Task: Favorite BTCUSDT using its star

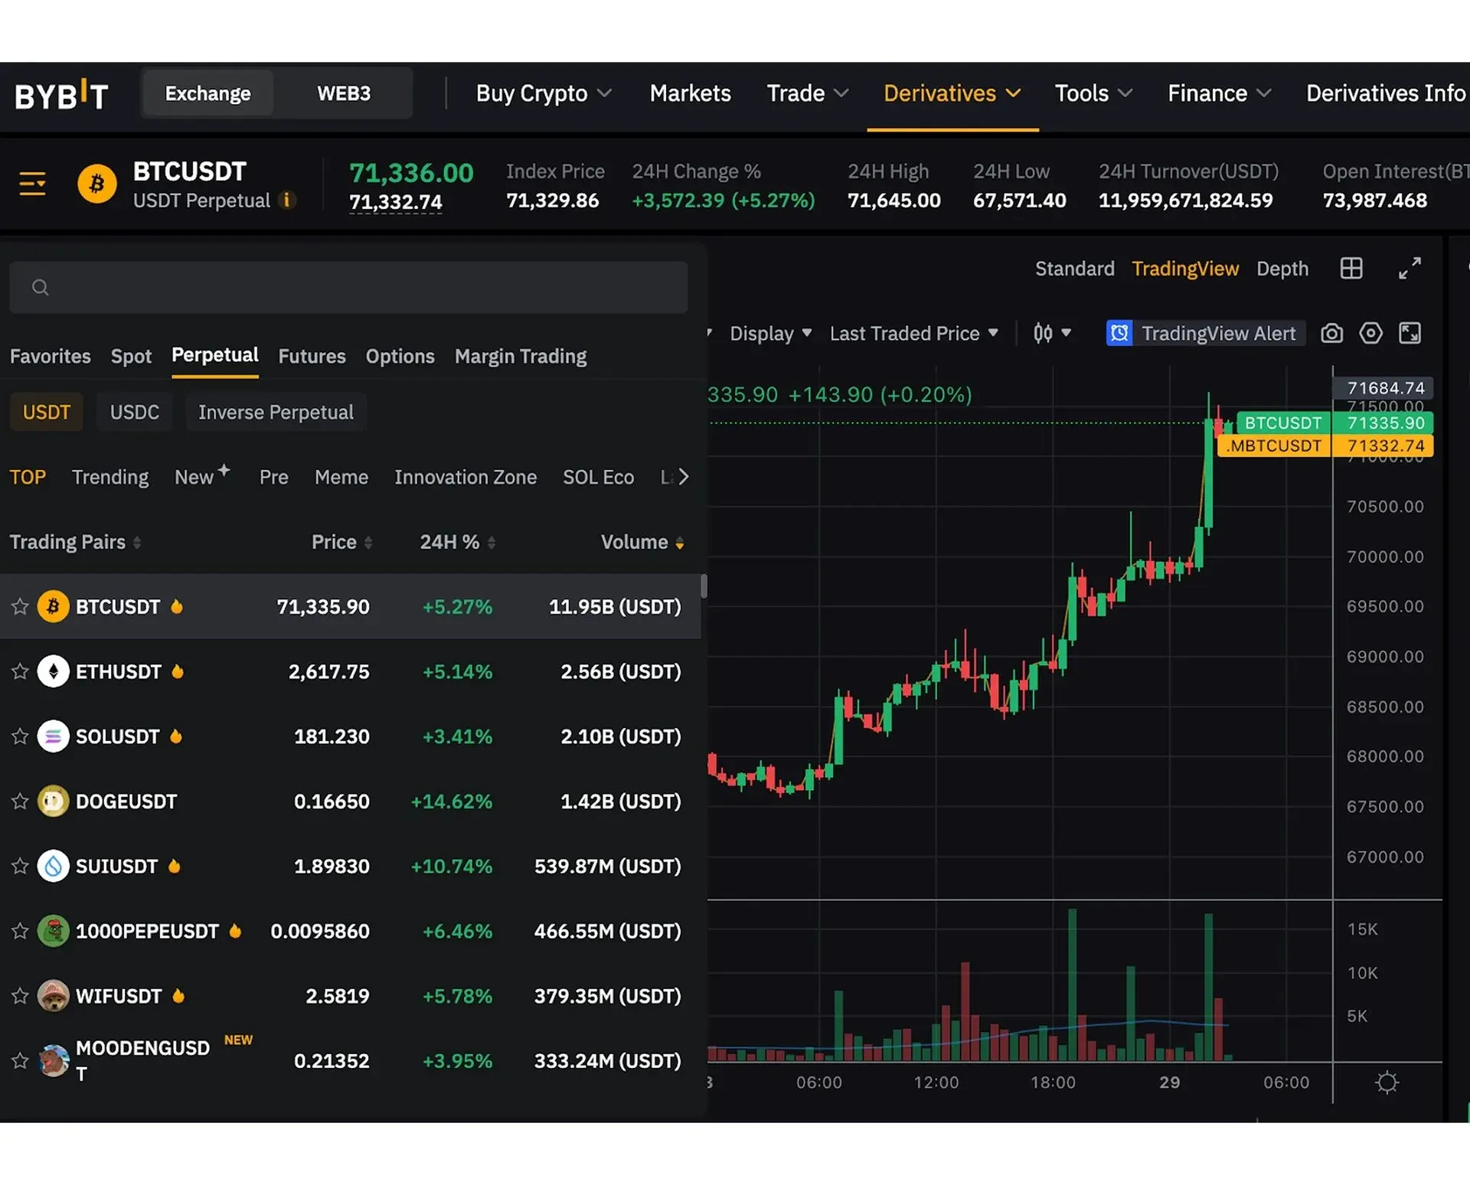Action: click(20, 606)
